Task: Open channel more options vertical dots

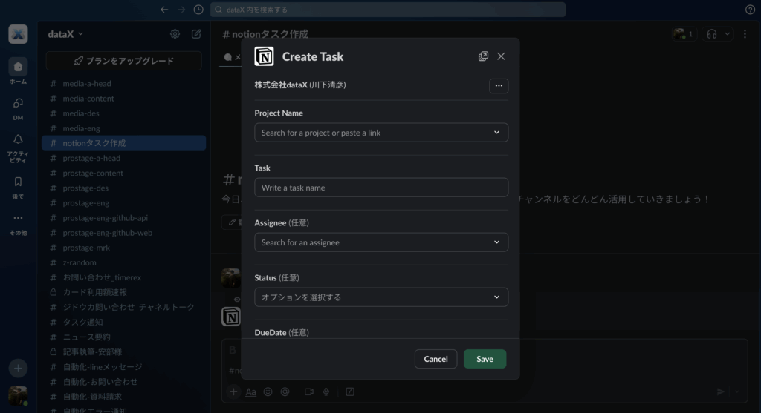Action: click(x=745, y=34)
